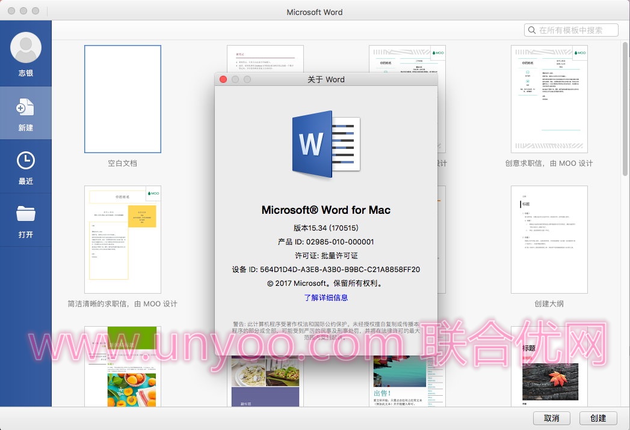Image resolution: width=630 pixels, height=430 pixels.
Task: Click the 创建 button
Action: (x=598, y=418)
